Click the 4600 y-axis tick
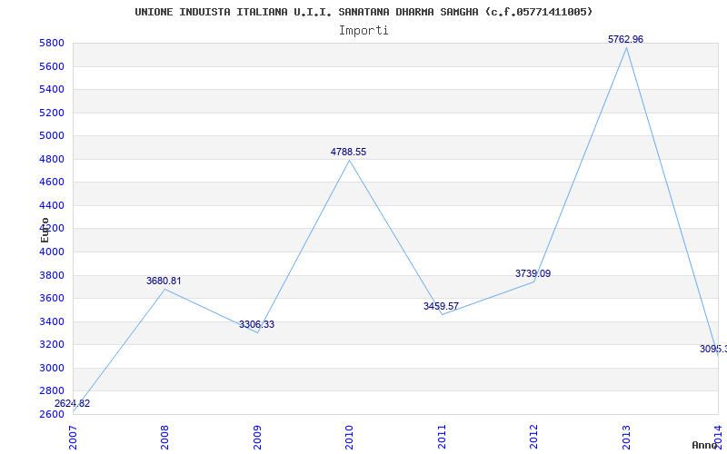This screenshot has height=454, width=727. click(x=52, y=183)
